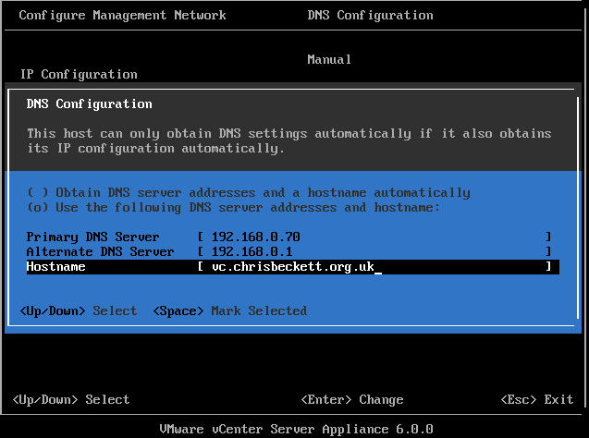Click the Configure Management Network title
This screenshot has height=438, width=589.
[x=122, y=16]
